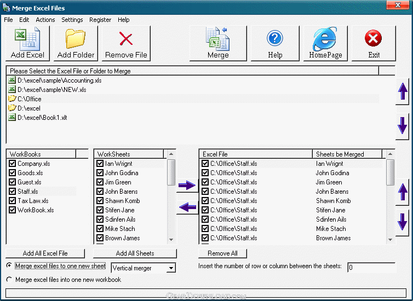The image size is (413, 301).
Task: Select the C:\Office folder icon
Action: (12, 99)
